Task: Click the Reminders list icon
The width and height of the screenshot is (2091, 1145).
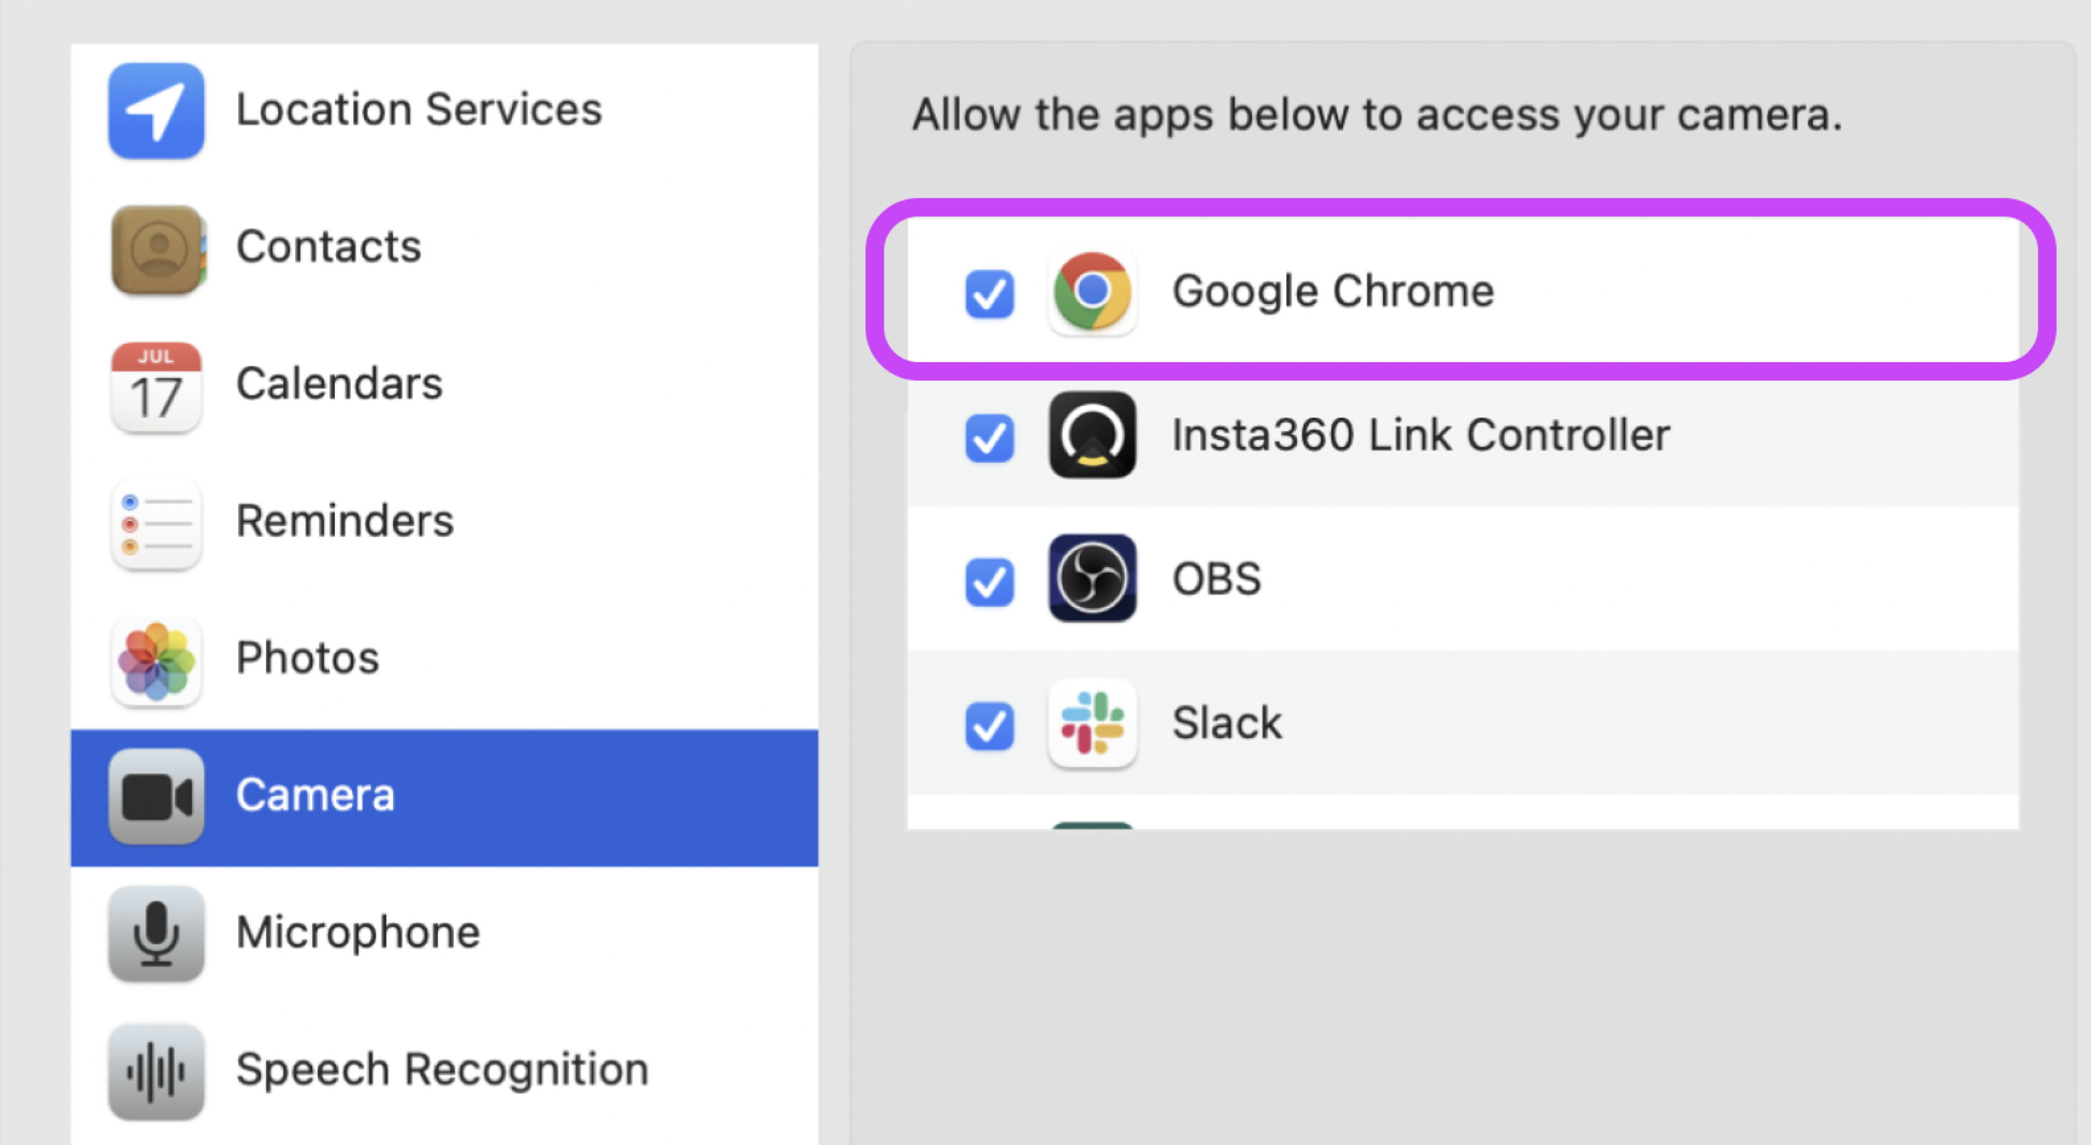Action: click(x=156, y=524)
